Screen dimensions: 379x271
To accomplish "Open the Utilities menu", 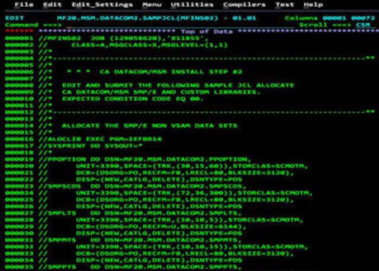I will pyautogui.click(x=192, y=5).
